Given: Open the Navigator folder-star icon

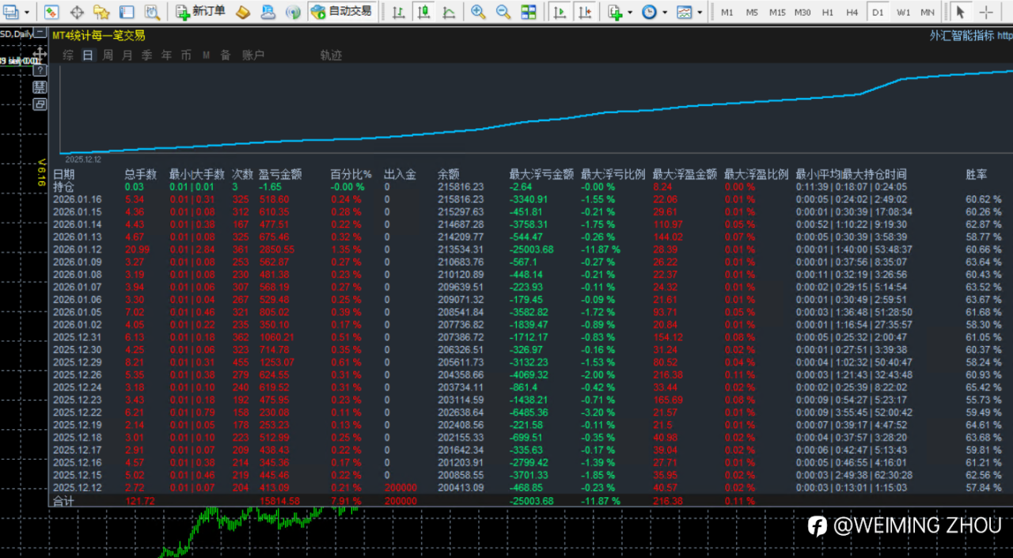Looking at the screenshot, I should pyautogui.click(x=101, y=12).
